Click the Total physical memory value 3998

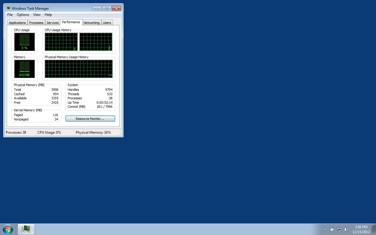coord(55,90)
